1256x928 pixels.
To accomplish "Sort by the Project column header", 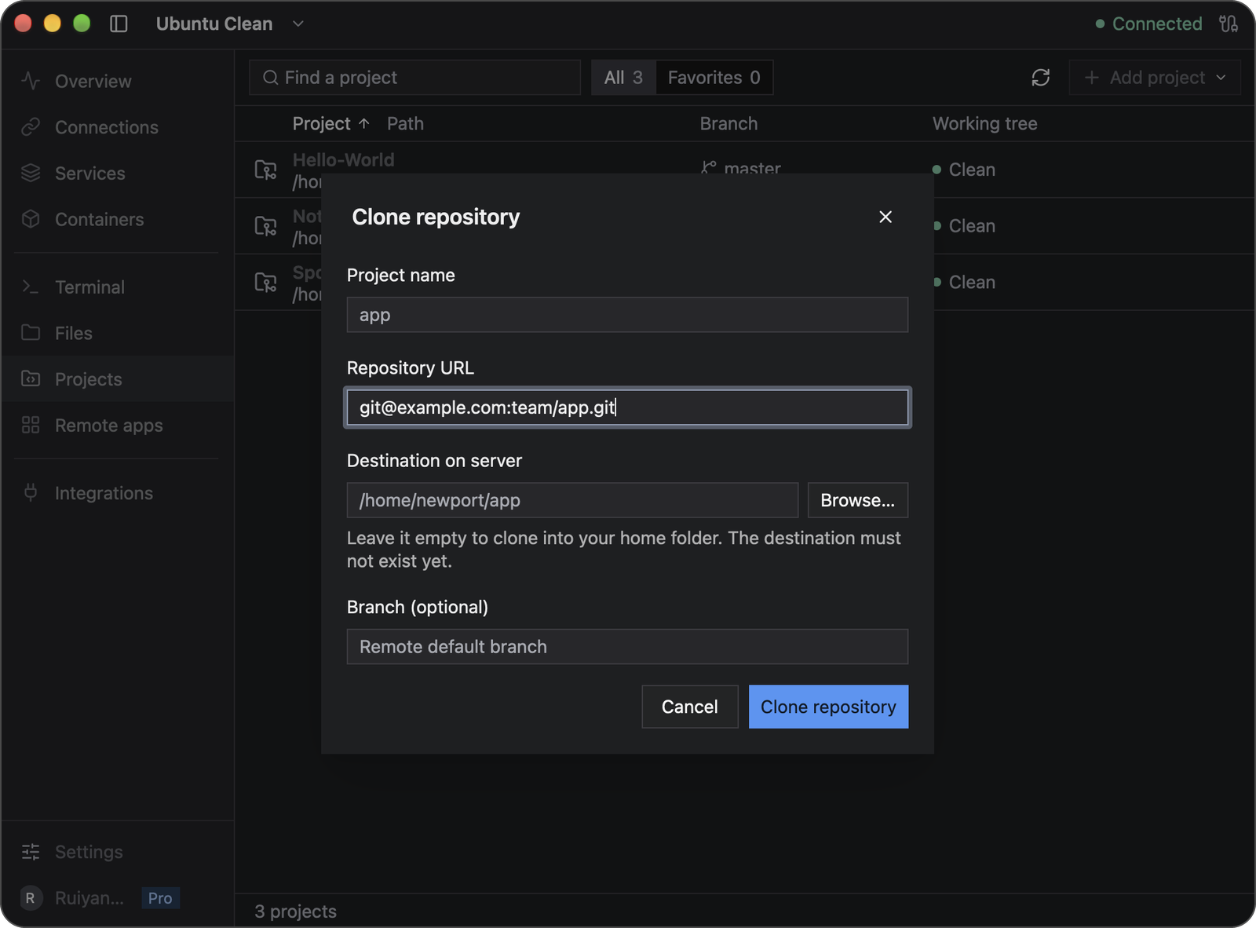I will [x=330, y=124].
